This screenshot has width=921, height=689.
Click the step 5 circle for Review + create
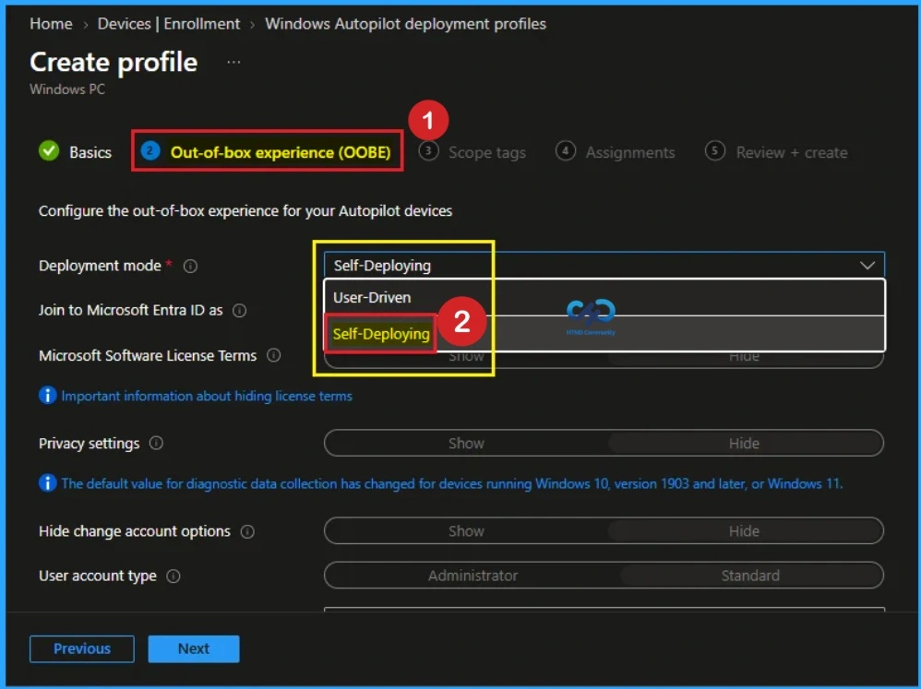(715, 151)
